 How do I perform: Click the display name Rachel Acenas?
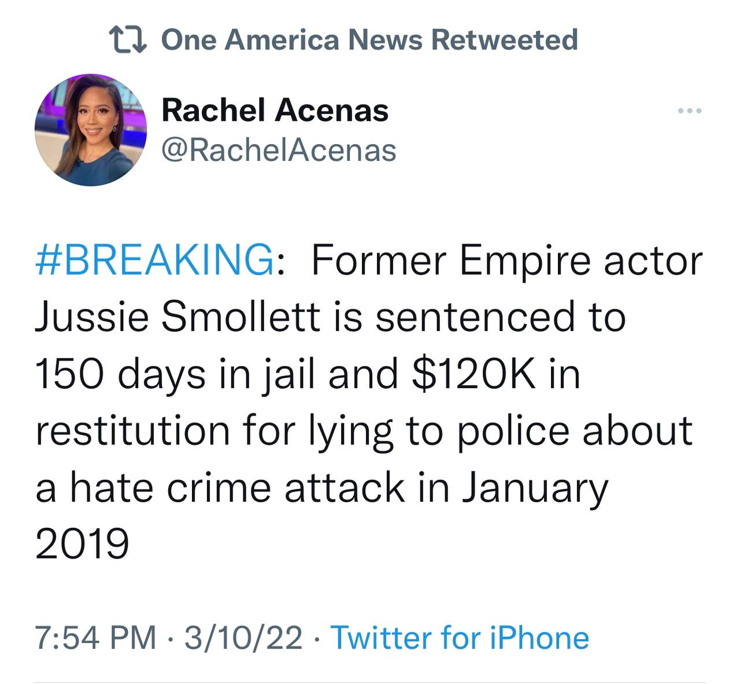(x=275, y=110)
